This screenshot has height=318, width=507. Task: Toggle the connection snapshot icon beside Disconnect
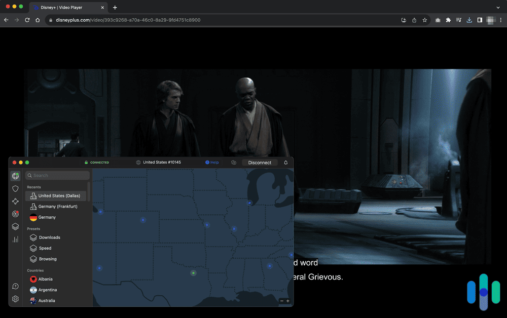(234, 163)
